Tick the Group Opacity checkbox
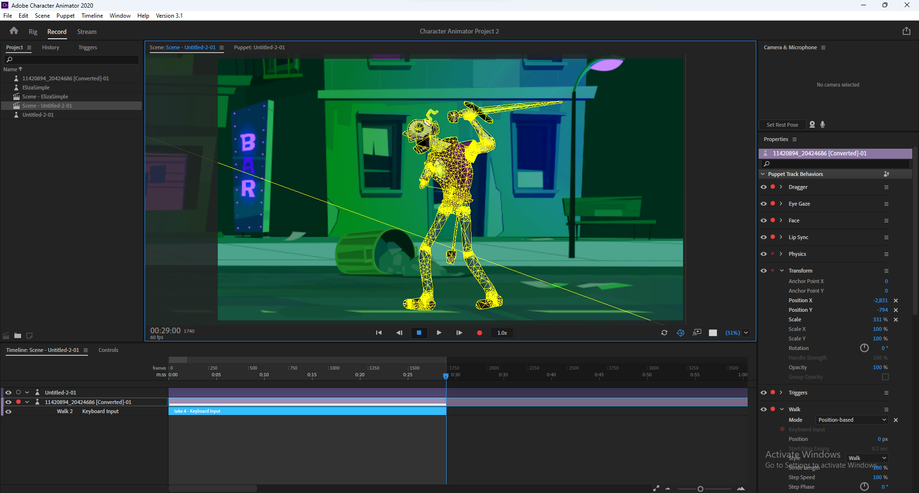The height and width of the screenshot is (493, 919). pos(885,377)
